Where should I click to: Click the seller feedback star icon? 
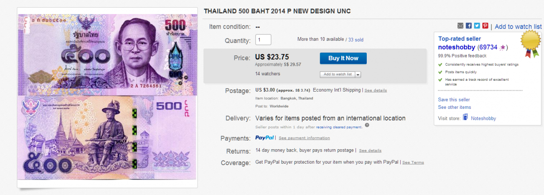click(x=503, y=47)
